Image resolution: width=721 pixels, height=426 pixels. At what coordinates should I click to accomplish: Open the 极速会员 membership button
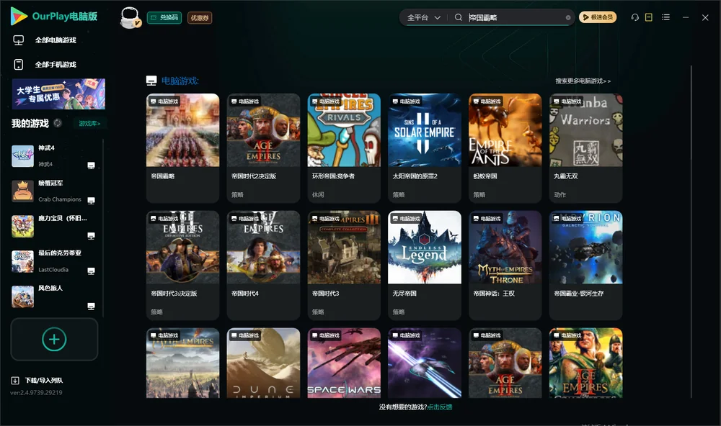point(598,17)
